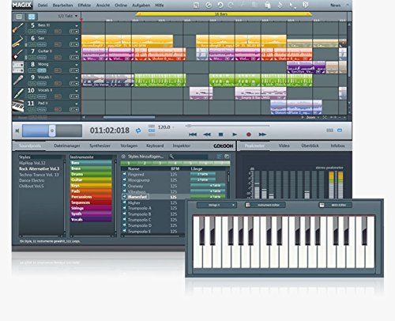Open the Aufgaben menu
The image size is (395, 321).
pos(141,6)
